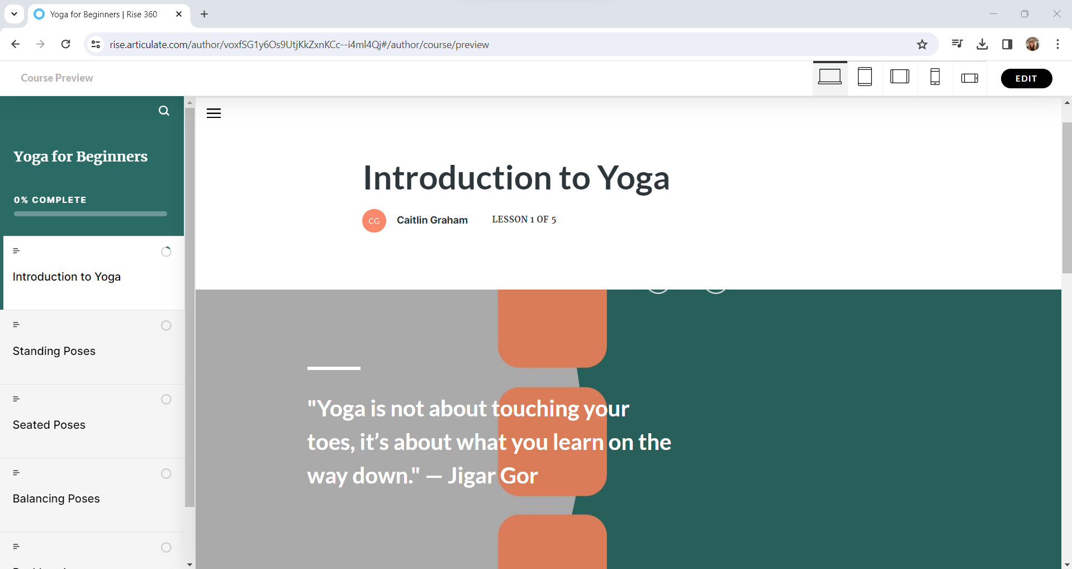Open the browser downloads icon
1072x569 pixels.
tap(983, 45)
